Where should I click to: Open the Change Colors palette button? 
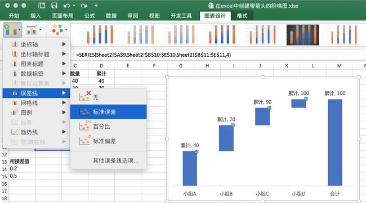(x=60, y=30)
